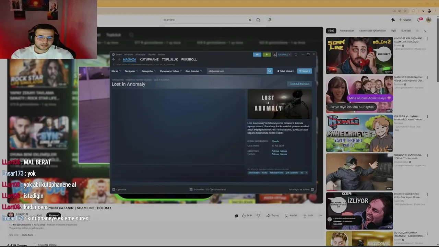The height and width of the screenshot is (247, 439).
Task: Click the Steam back navigation arrow
Action: pyautogui.click(x=114, y=59)
